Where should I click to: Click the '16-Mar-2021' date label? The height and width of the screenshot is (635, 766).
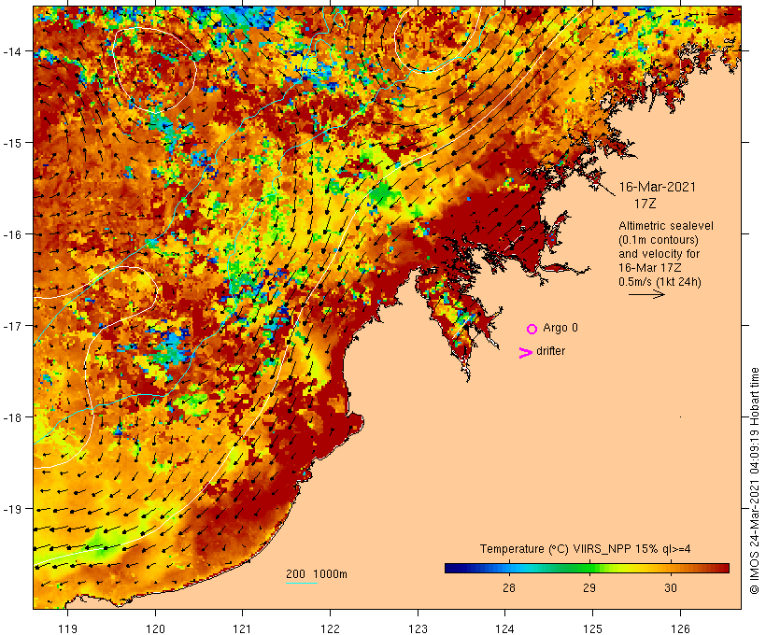tap(657, 187)
